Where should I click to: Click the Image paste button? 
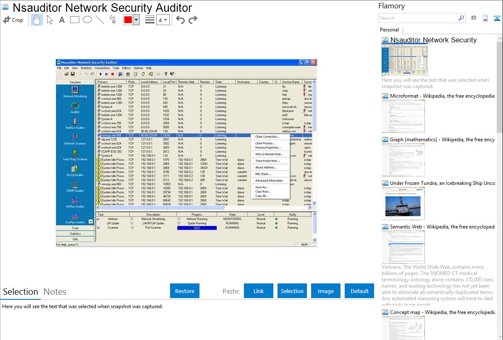(326, 291)
